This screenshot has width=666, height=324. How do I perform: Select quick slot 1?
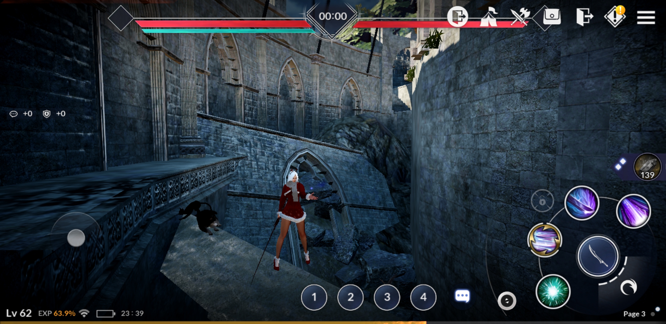point(314,297)
